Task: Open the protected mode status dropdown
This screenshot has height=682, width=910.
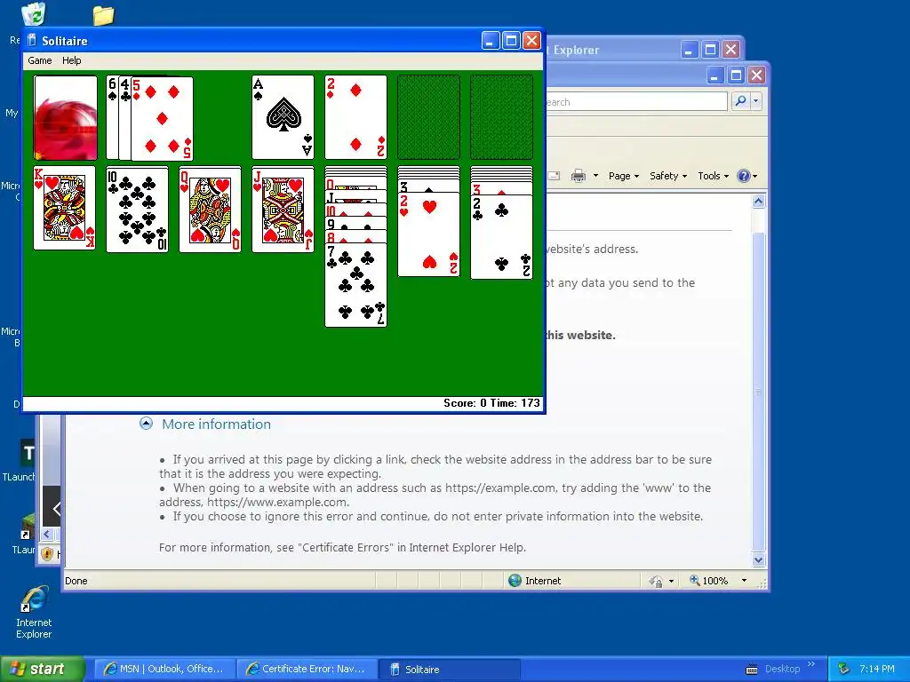Action: point(672,581)
